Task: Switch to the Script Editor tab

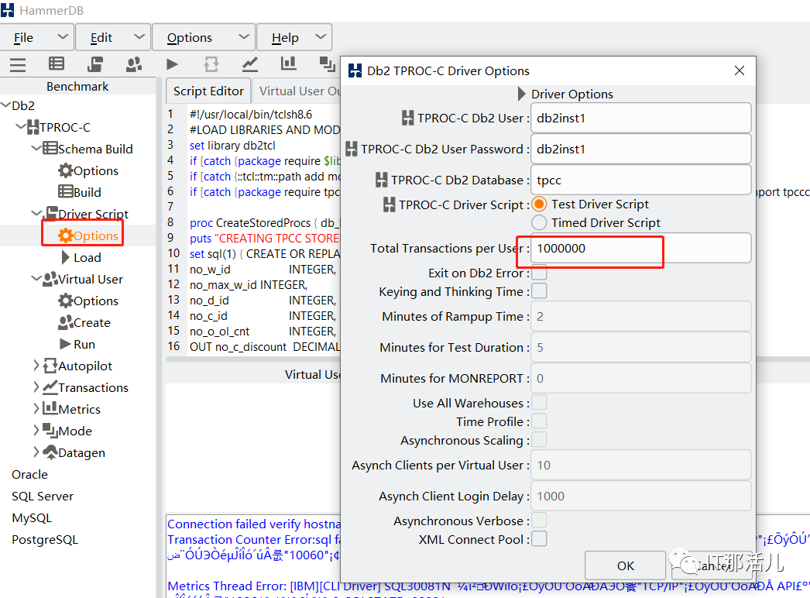Action: click(208, 91)
